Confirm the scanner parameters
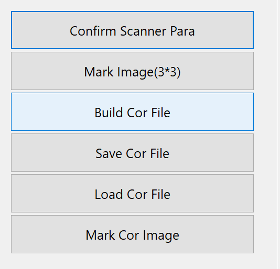Image resolution: width=280 pixels, height=269 pixels. (x=132, y=30)
